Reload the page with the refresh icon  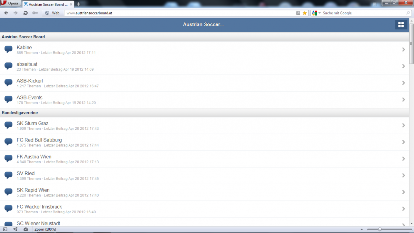25,13
